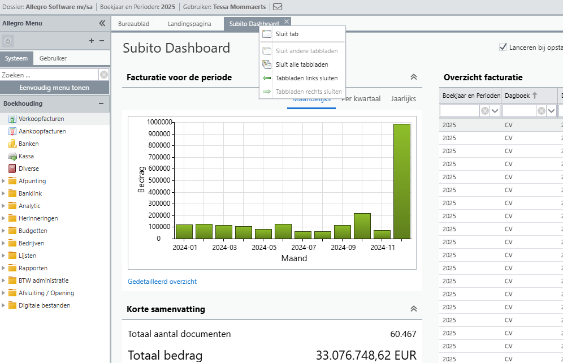Choose Sluit tab from context menu

click(x=302, y=34)
